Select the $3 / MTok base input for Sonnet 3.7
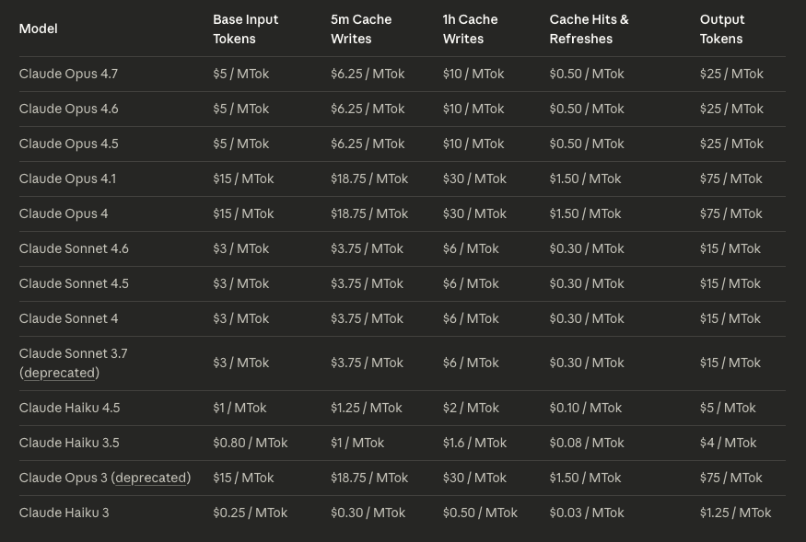This screenshot has width=806, height=542. (x=241, y=363)
